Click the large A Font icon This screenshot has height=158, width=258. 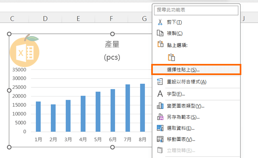[x=160, y=94]
